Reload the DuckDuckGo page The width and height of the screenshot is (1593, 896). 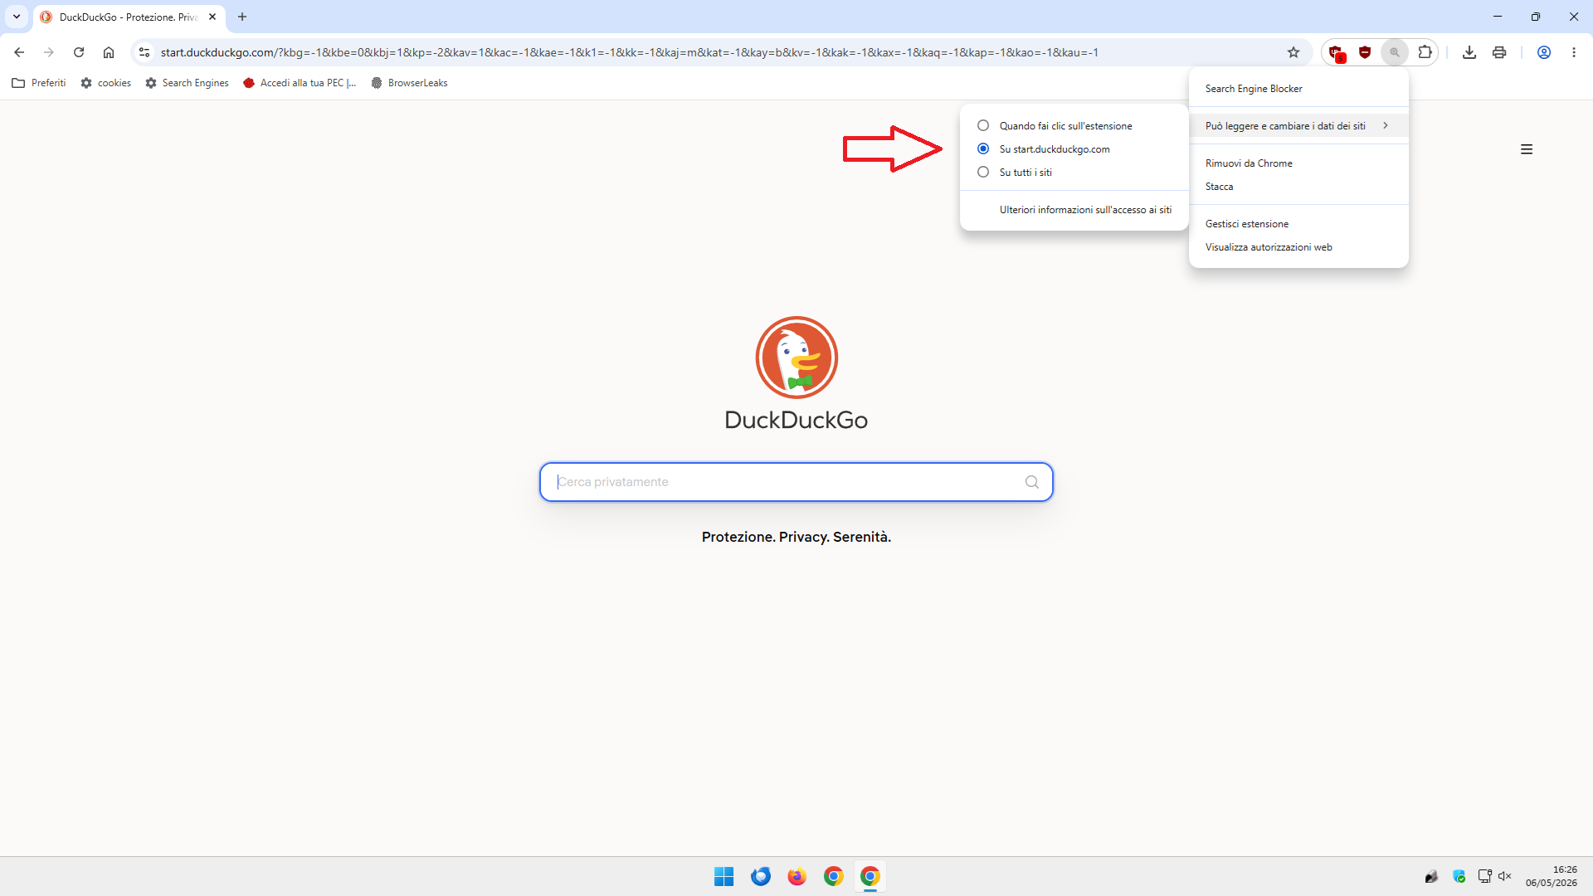(x=79, y=52)
